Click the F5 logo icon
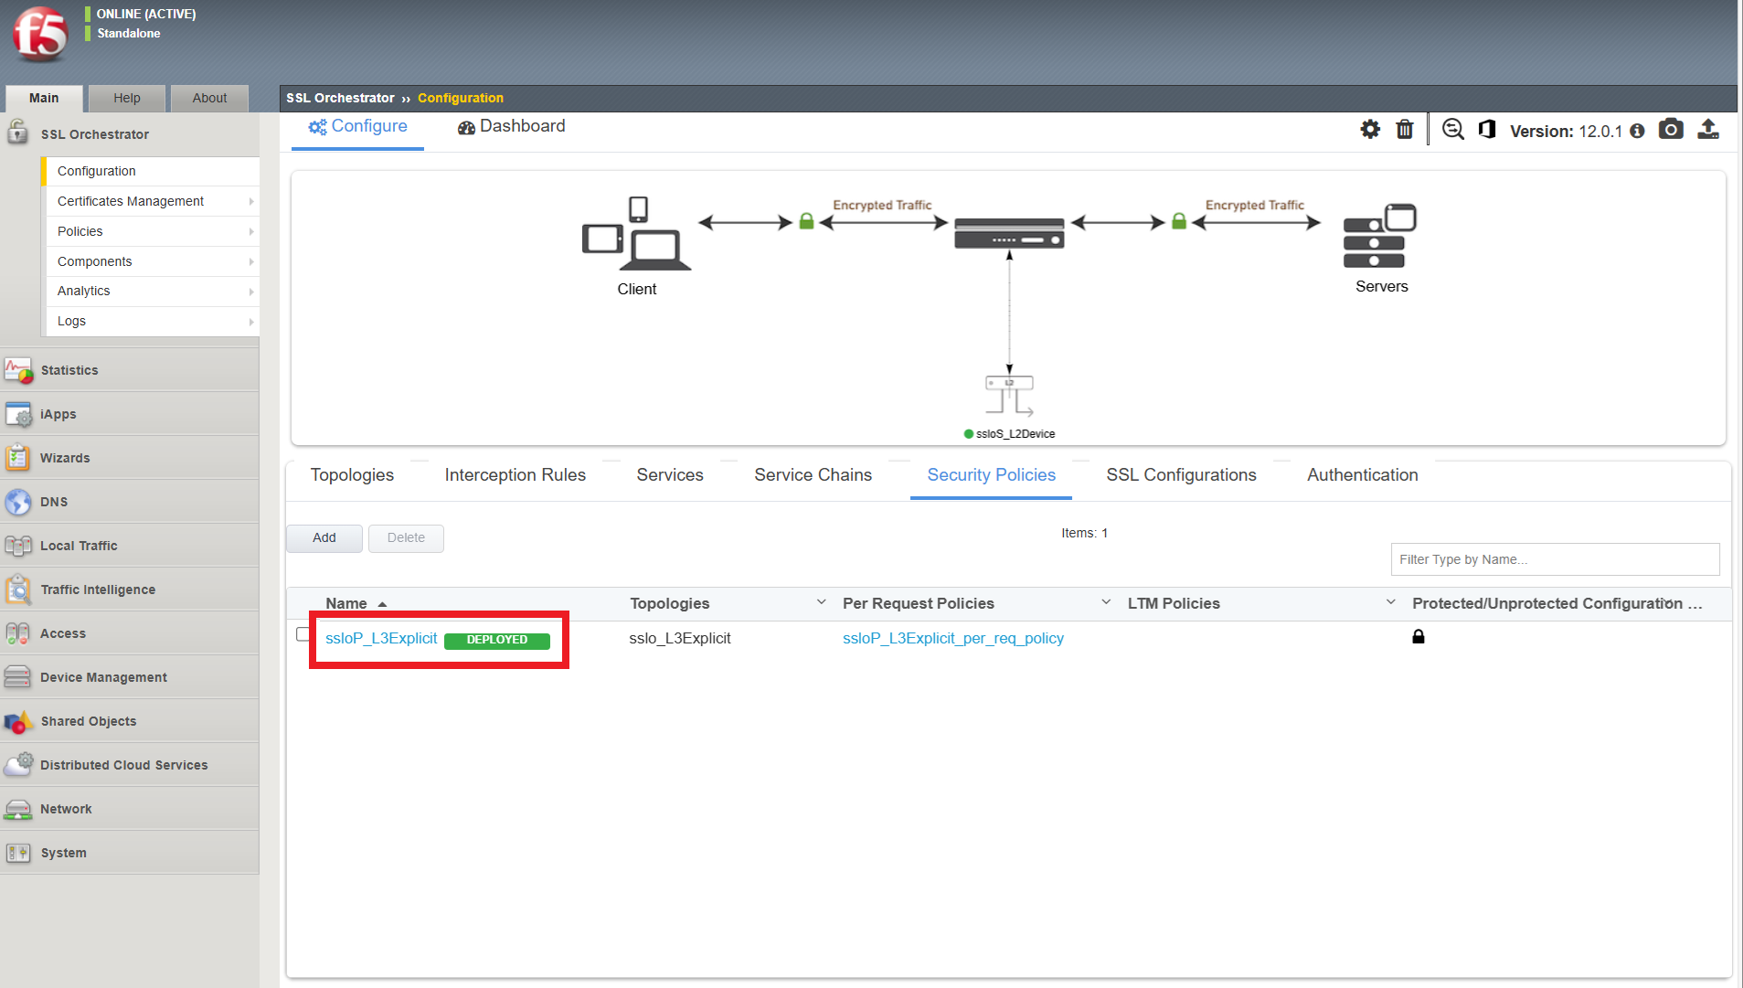This screenshot has height=988, width=1743. point(40,35)
